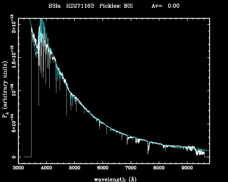Click the Pickles: B3I template label
Image resolution: width=228 pixels, height=182 pixels.
click(x=116, y=6)
